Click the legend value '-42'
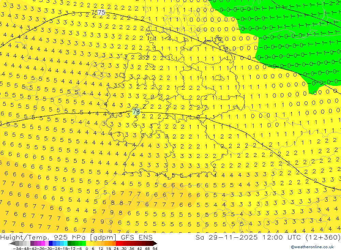This screenshot has width=341, height=250. [x=32, y=248]
